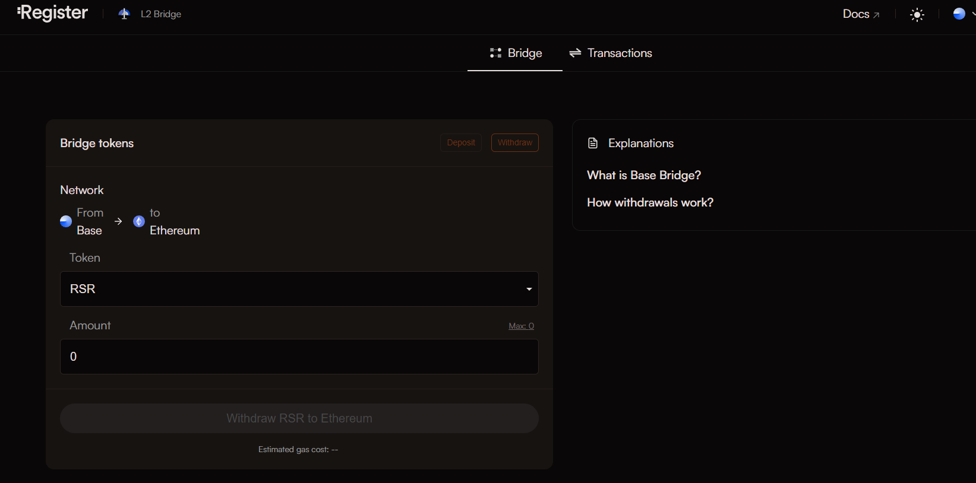This screenshot has width=976, height=483.
Task: Click the Base network icon
Action: (66, 221)
